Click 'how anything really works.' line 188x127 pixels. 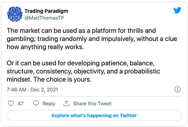point(45,47)
